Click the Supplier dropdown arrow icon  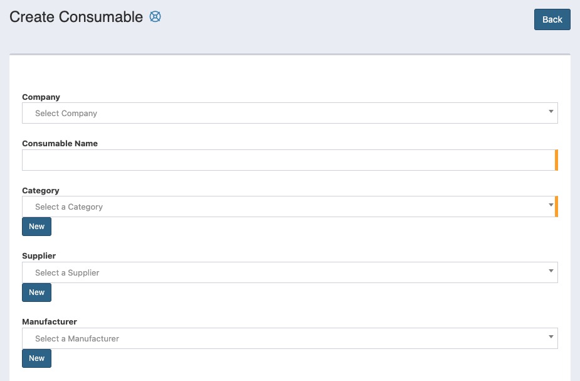[x=551, y=272]
